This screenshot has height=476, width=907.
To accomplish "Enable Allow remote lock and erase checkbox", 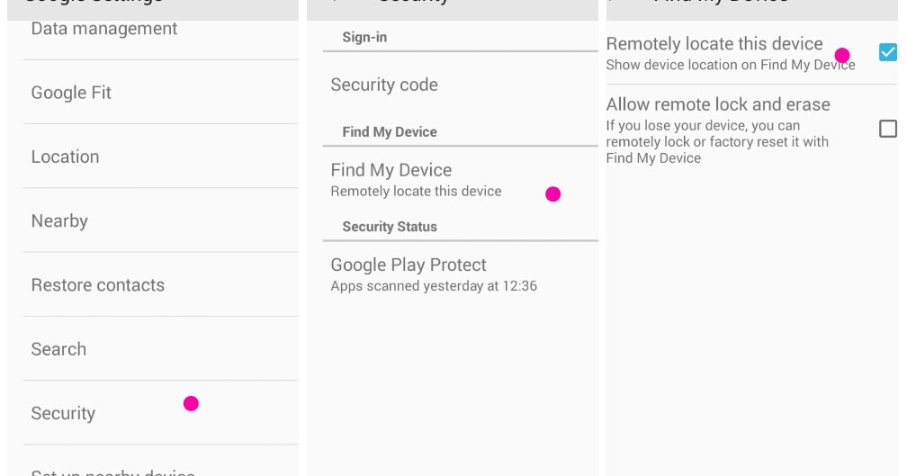I will [x=887, y=129].
